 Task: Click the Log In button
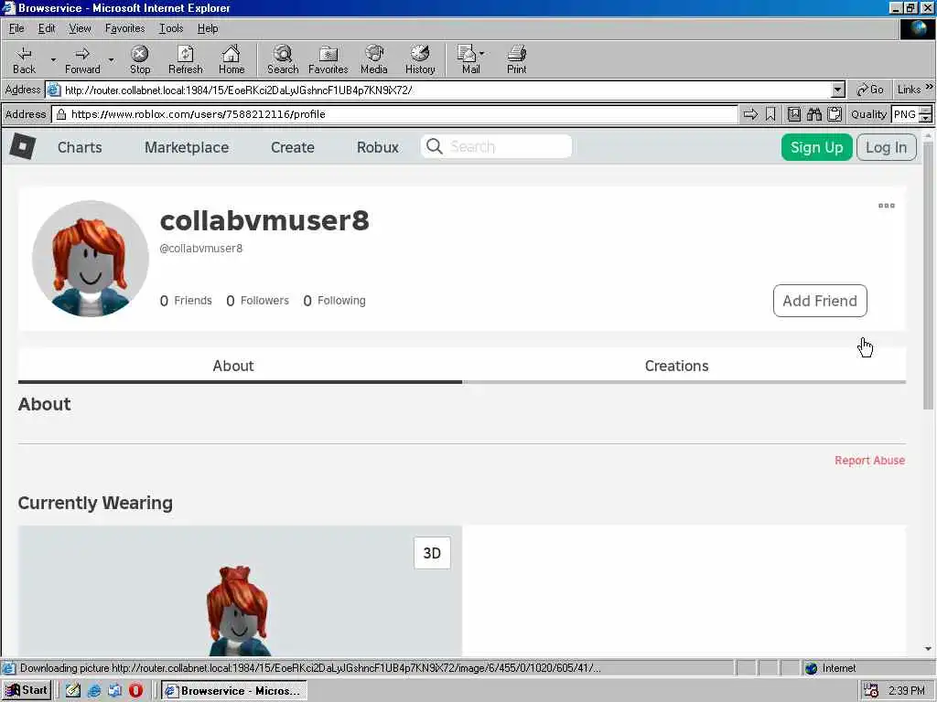(886, 147)
